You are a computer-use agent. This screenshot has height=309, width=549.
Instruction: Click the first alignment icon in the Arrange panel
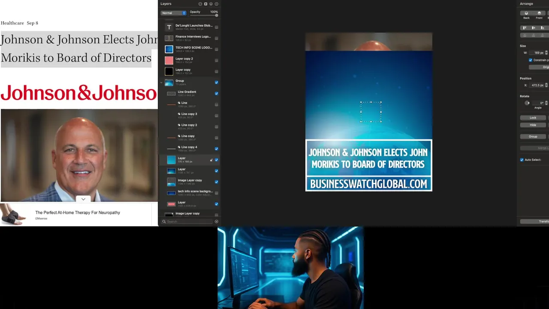(525, 28)
